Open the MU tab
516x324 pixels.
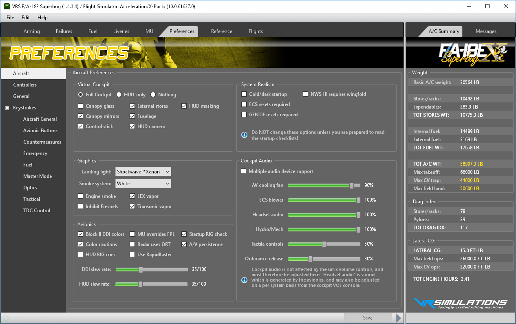pos(149,31)
